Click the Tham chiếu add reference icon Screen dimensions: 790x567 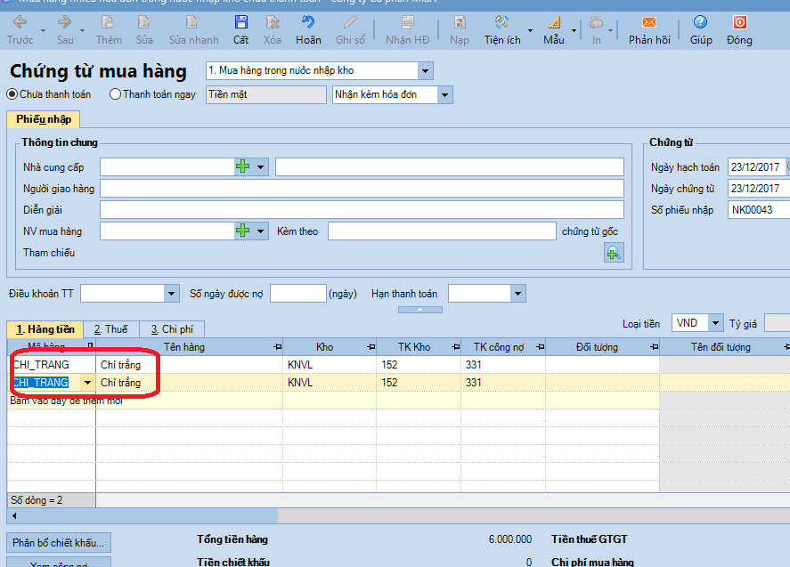pos(614,253)
